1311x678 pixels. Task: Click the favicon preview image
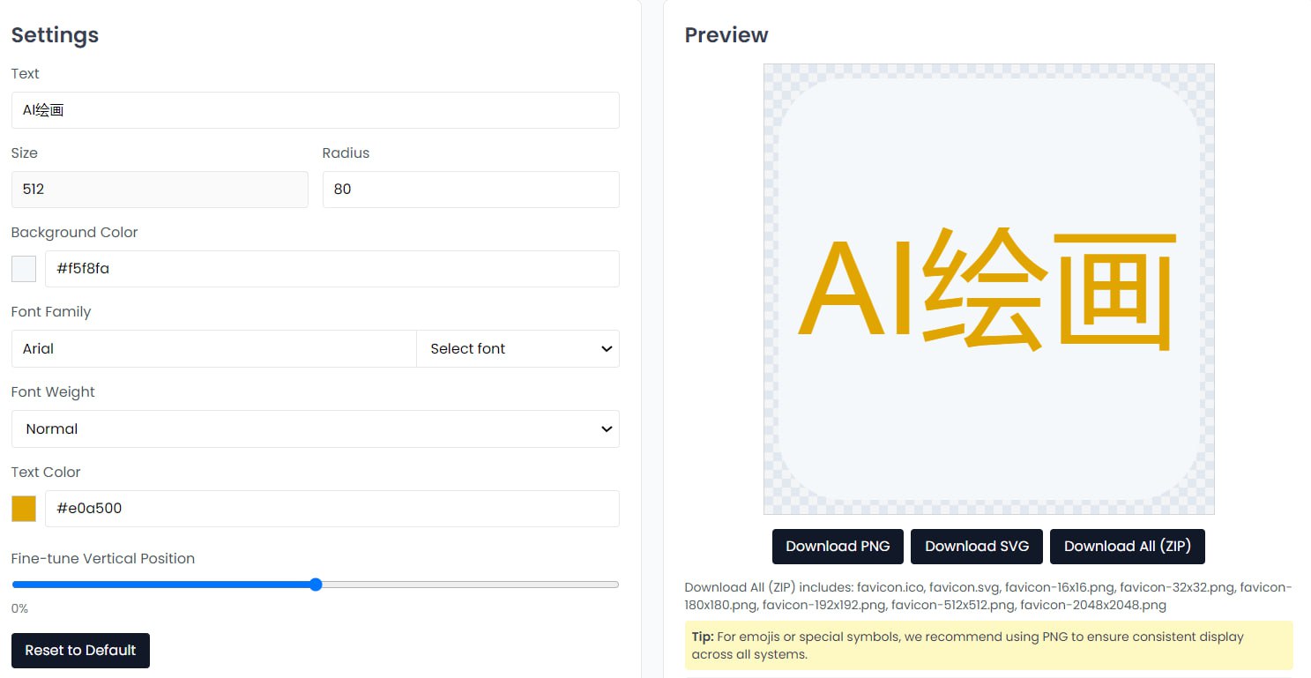[x=988, y=289]
